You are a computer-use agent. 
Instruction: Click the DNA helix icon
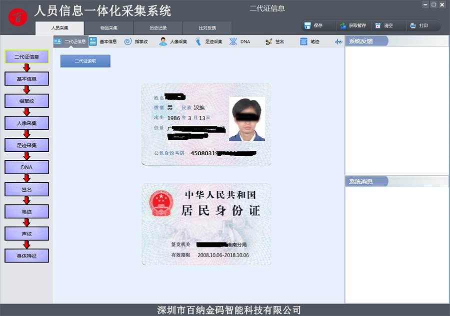233,41
